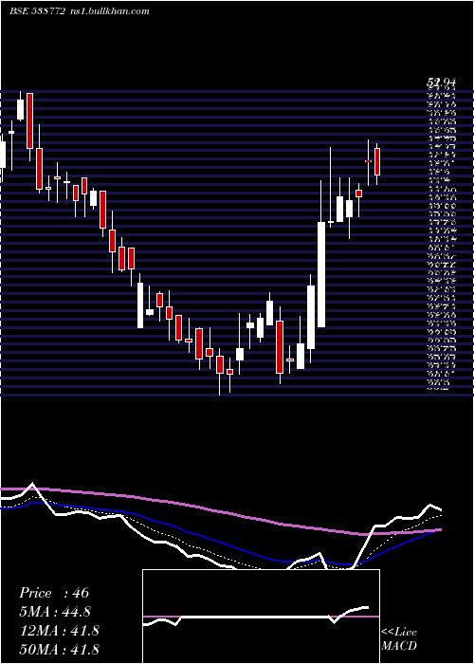
Task: Click the last red candlestick on right
Action: (x=377, y=161)
